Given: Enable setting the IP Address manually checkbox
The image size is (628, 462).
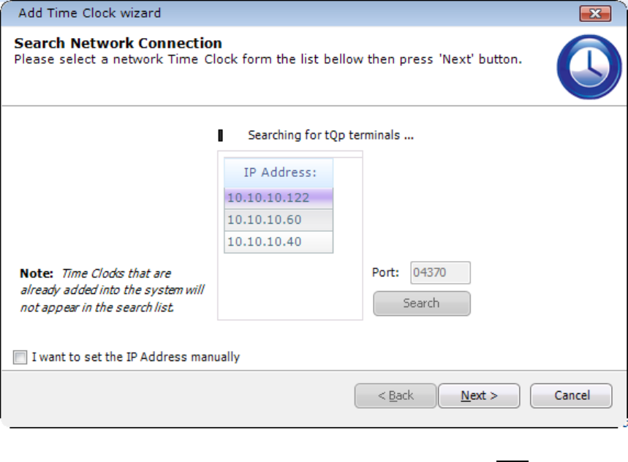Looking at the screenshot, I should click(19, 357).
